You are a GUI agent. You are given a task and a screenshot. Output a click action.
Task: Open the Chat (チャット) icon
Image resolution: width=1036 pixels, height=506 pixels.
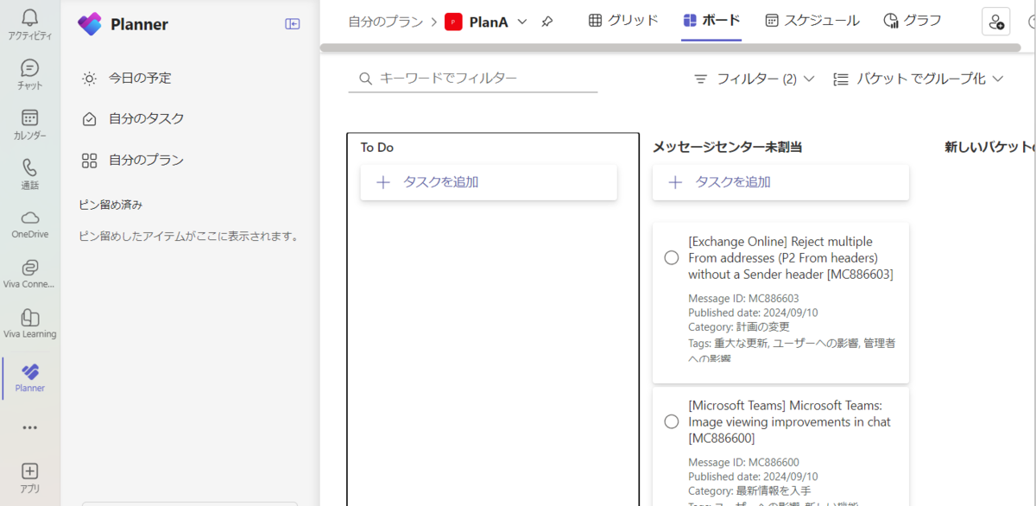[x=30, y=67]
